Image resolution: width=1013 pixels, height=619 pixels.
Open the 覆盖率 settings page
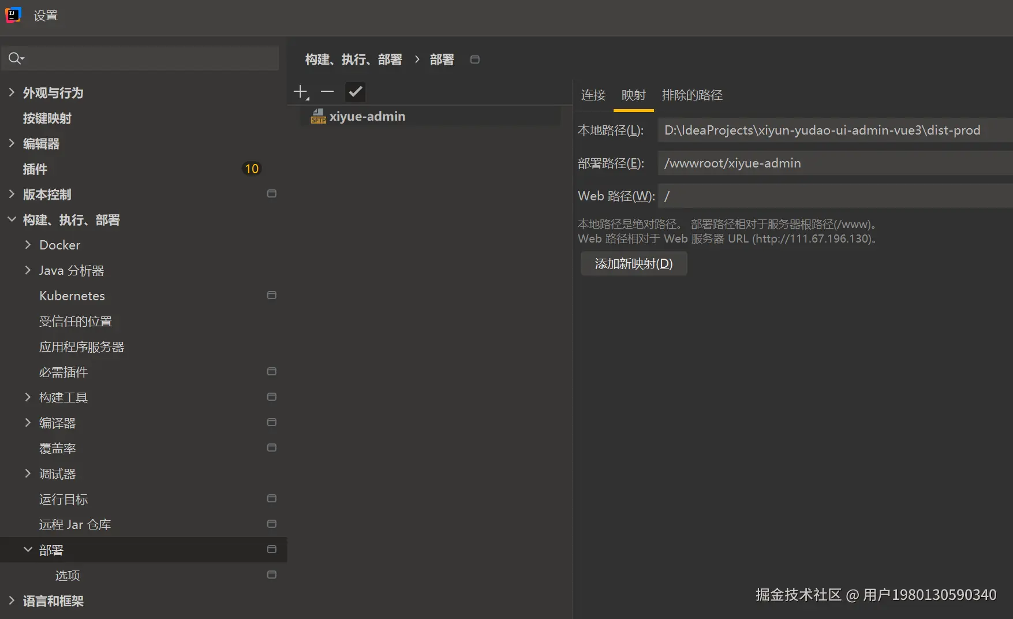[x=58, y=448]
